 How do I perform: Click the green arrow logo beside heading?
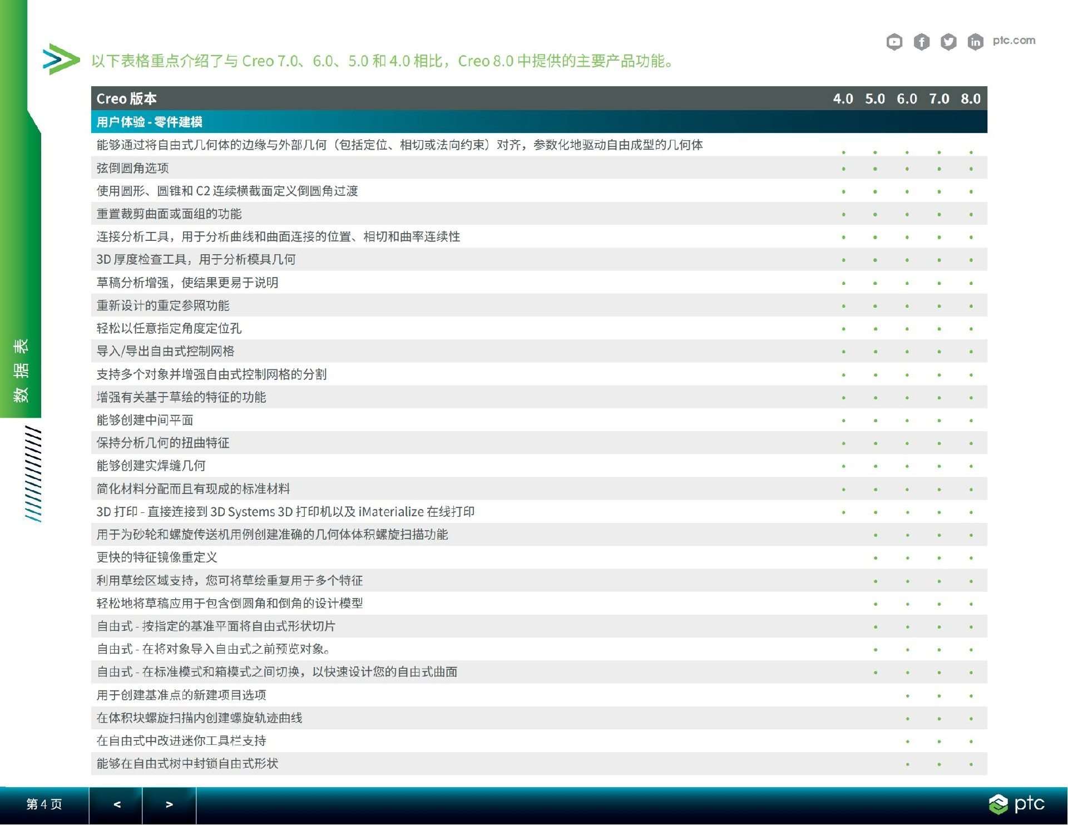tap(61, 59)
